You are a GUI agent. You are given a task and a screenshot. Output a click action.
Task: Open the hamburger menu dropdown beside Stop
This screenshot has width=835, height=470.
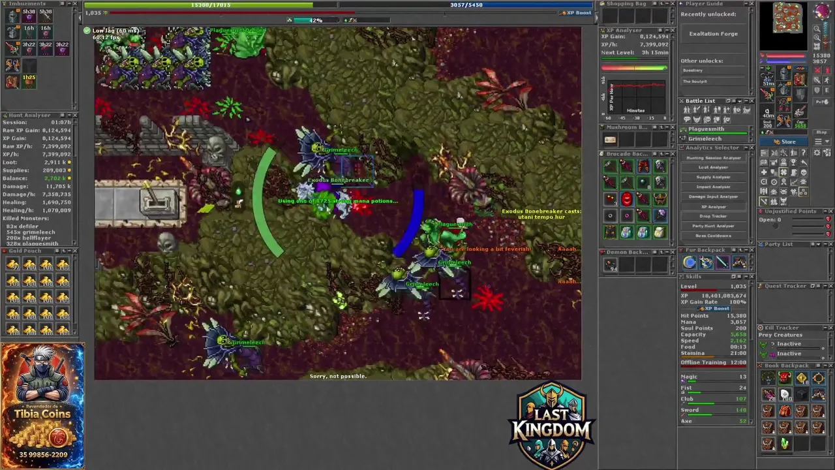pyautogui.click(x=822, y=142)
